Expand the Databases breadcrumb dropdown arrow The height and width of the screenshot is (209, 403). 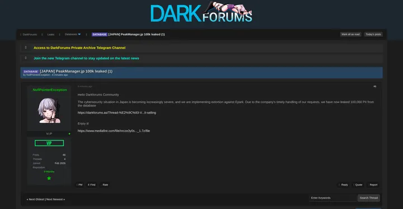(79, 35)
